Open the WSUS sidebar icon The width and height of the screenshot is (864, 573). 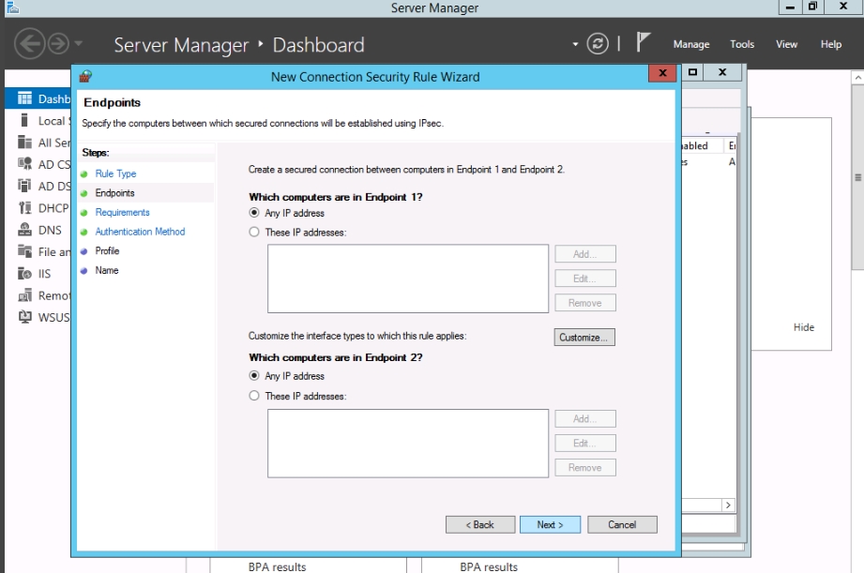coord(24,317)
